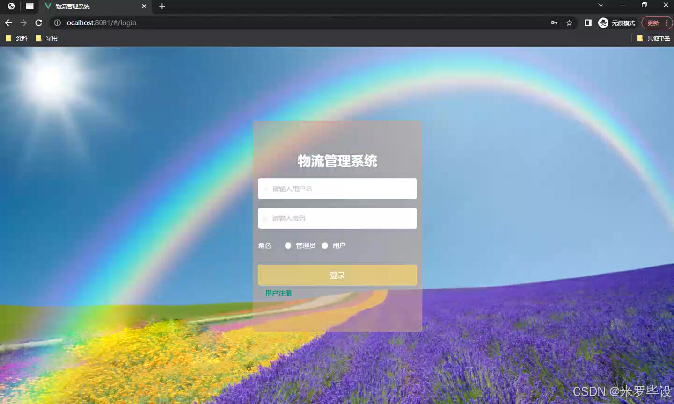Click the white window icon beside the globe
The height and width of the screenshot is (404, 674).
[x=29, y=6]
